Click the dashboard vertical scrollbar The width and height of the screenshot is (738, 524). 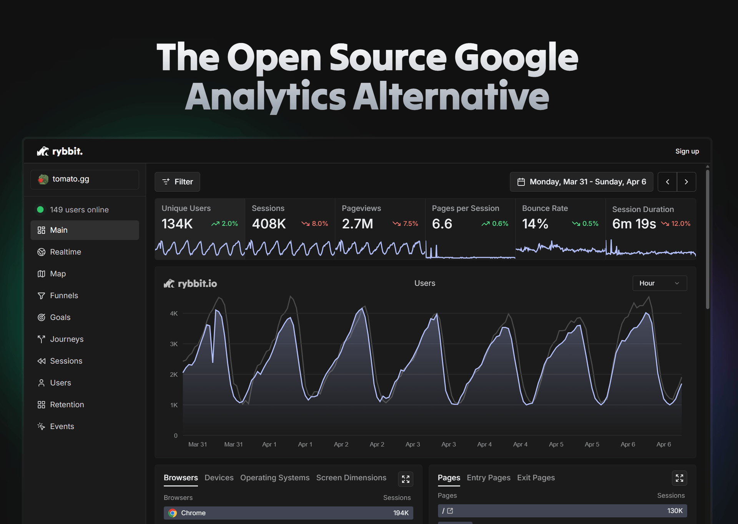[x=707, y=239]
